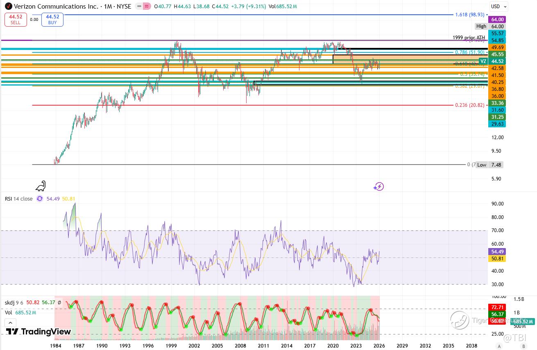Click the VZ 44.52 current price label
Image resolution: width=537 pixels, height=350 pixels.
point(492,61)
